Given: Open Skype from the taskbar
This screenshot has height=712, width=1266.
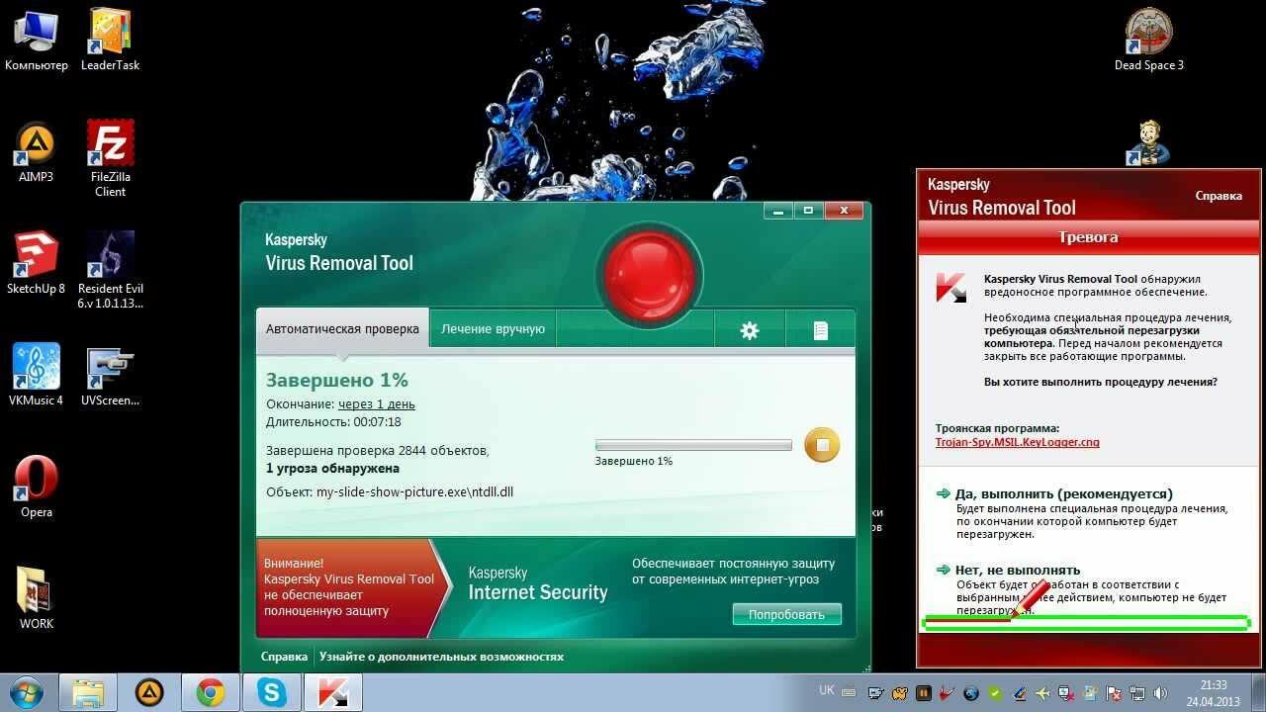Looking at the screenshot, I should (270, 692).
